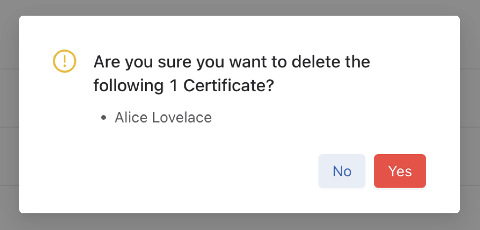Screen dimensions: 480x230
Task: Click the yellow warning exclamation icon
Action: pyautogui.click(x=64, y=62)
